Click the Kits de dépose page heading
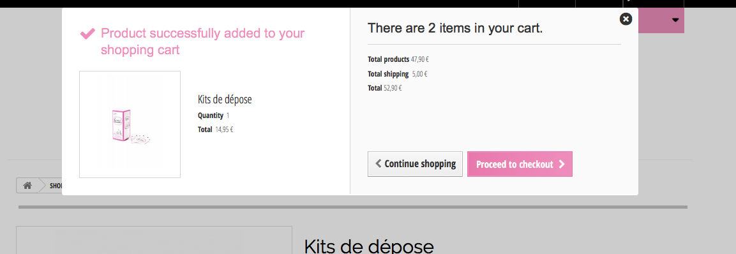Viewport: 736px width, 254px height. (369, 246)
